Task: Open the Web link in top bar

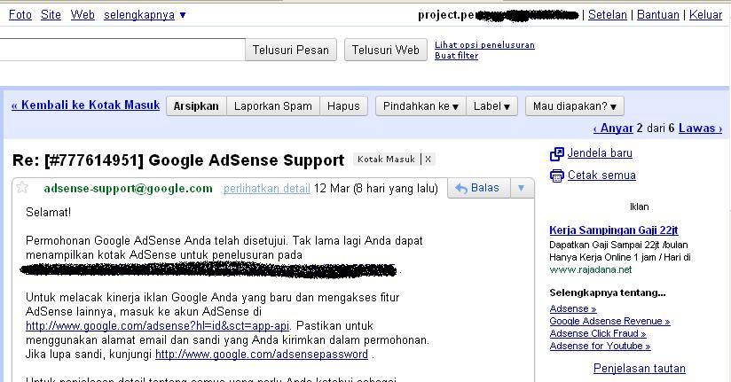Action: pos(83,15)
